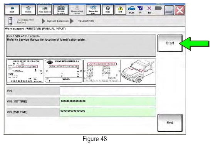Click the 'VIN (2ND TIME)' label
The width and height of the screenshot is (213, 146).
click(x=17, y=112)
